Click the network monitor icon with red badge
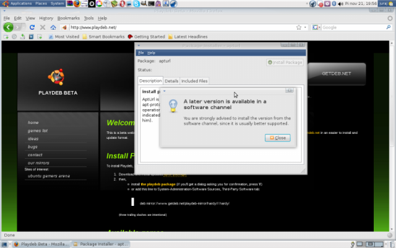 coord(320,4)
